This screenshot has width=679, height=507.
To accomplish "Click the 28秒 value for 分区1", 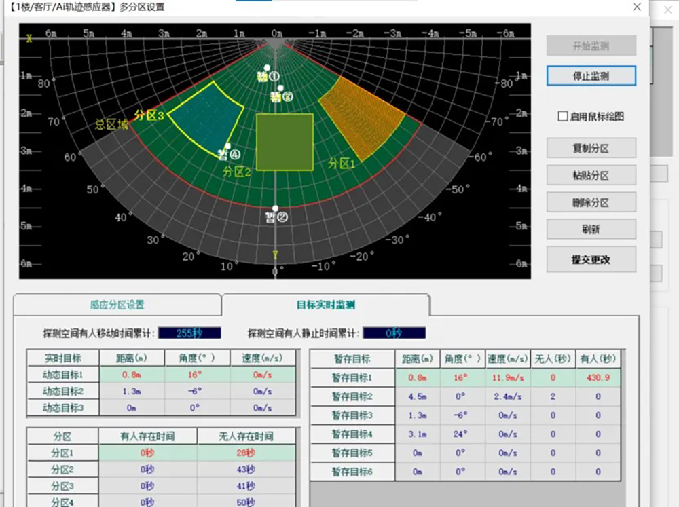I will 246,453.
